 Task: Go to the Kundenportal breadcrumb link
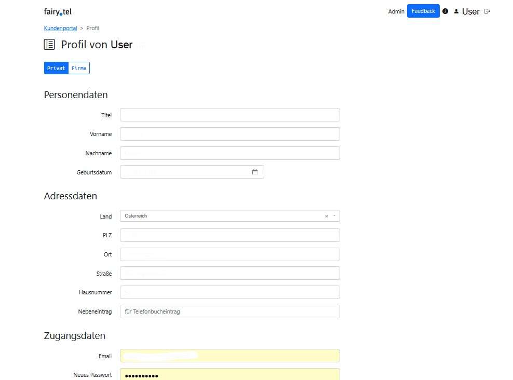(61, 28)
